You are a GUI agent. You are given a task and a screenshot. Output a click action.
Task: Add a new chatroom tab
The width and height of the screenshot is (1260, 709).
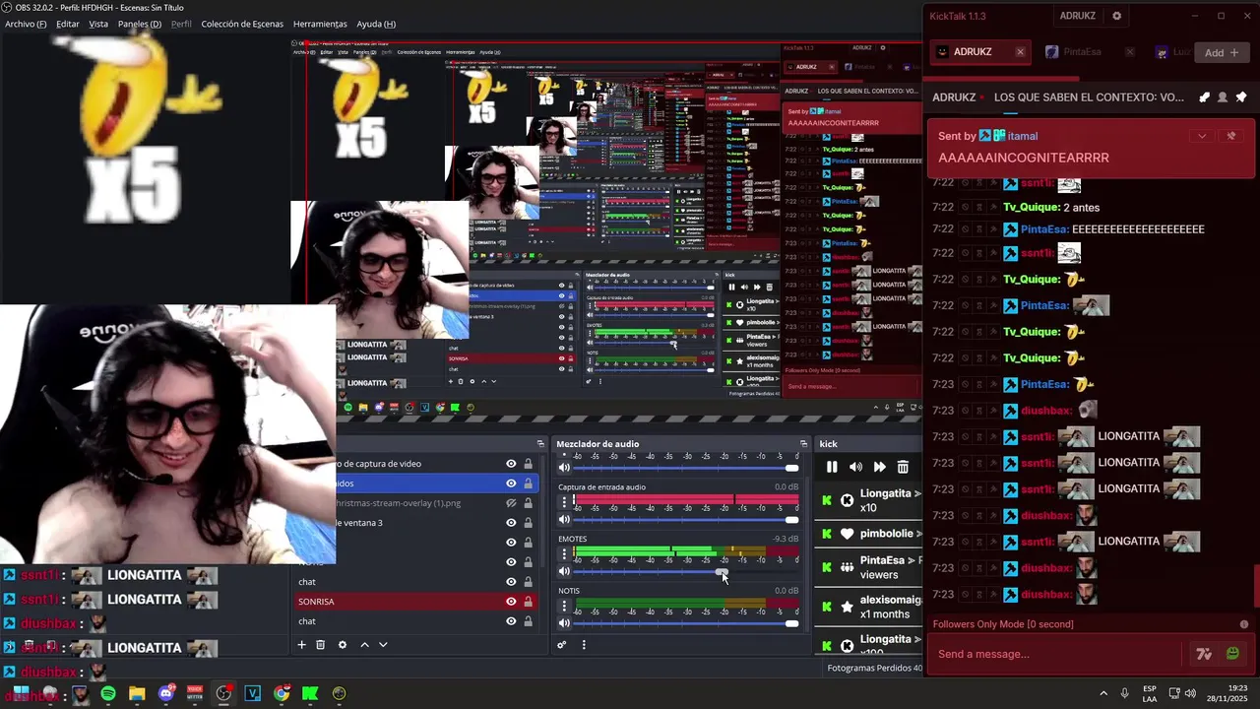point(1222,52)
